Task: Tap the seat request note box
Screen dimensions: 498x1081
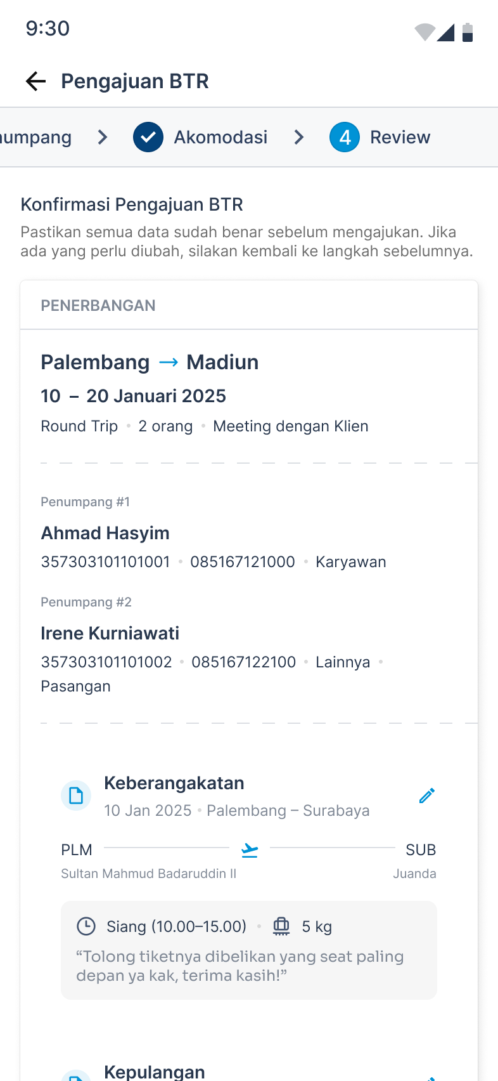Action: pos(249,950)
